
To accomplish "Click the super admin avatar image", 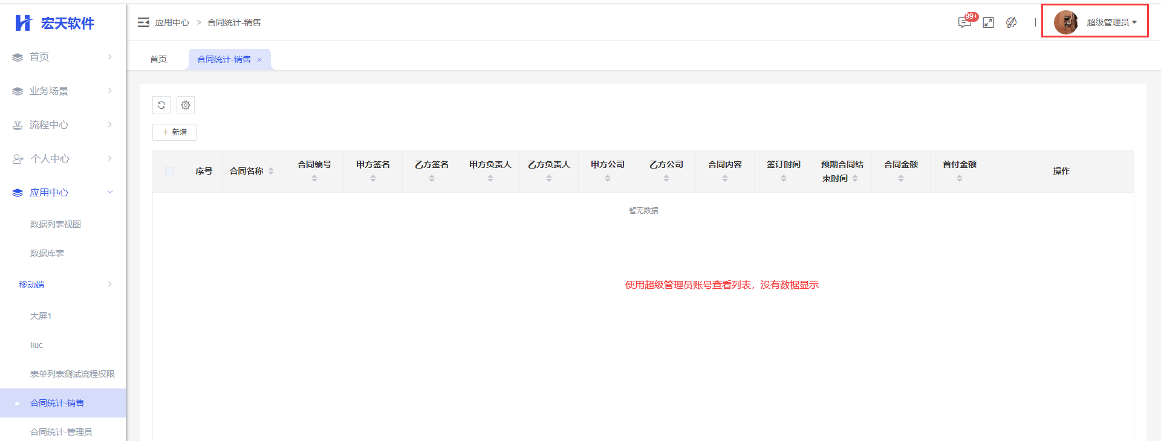I will (1065, 22).
